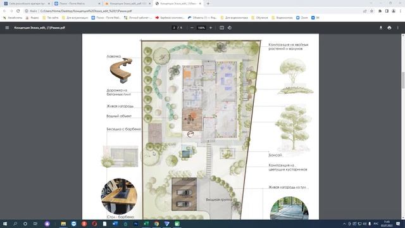Open the Обучение bookmark folder
Image resolution: width=405 pixels, height=228 pixels.
(x=259, y=18)
